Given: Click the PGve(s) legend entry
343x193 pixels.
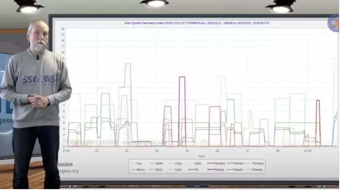Looking at the screenshot, I should tap(254, 170).
